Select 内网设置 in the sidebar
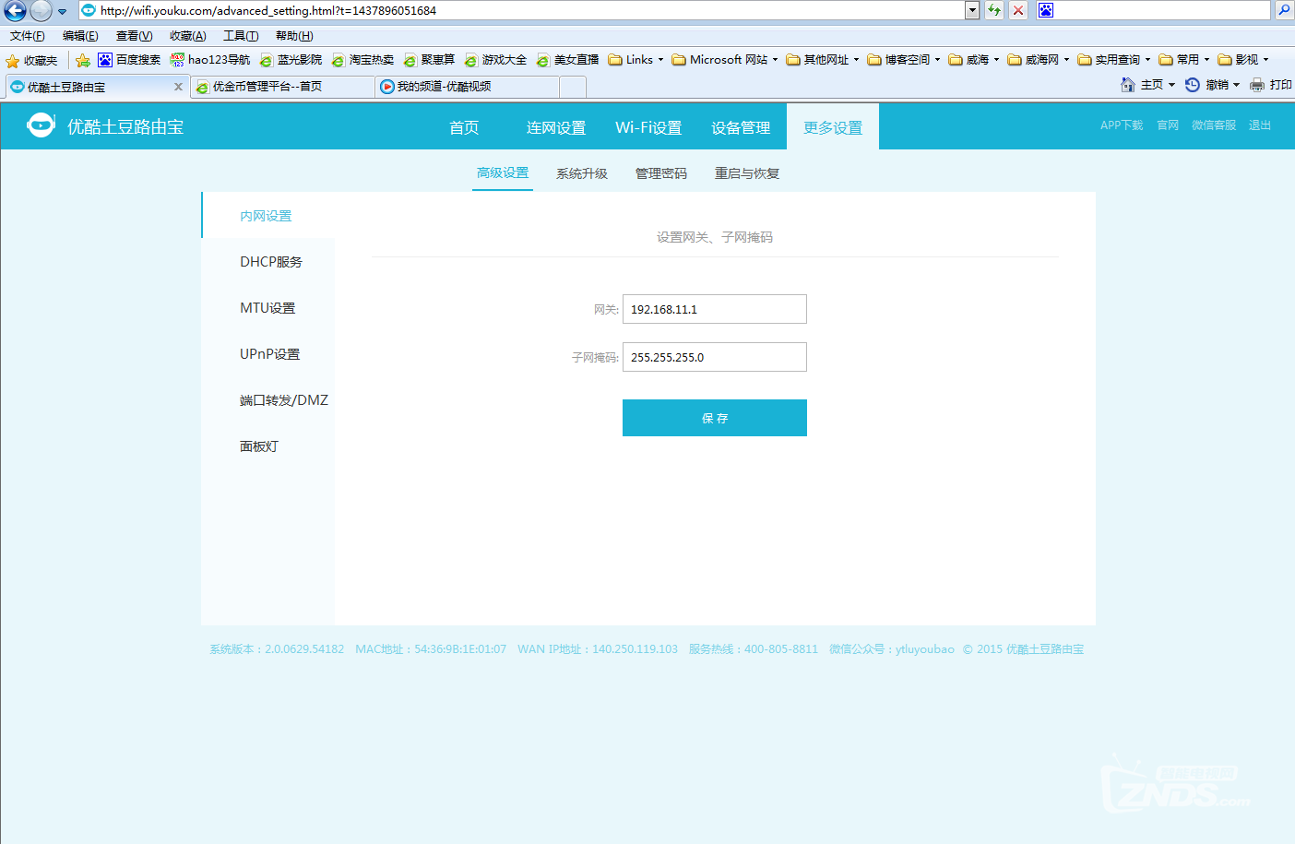Screen dimensions: 1295x844 point(267,216)
